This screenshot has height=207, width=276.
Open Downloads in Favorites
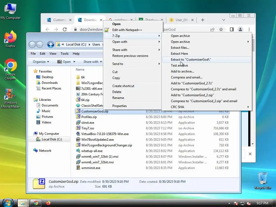click(x=50, y=82)
